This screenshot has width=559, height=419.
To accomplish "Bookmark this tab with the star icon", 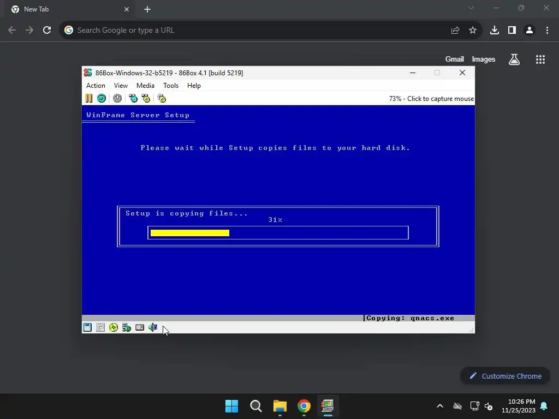I will [x=473, y=31].
